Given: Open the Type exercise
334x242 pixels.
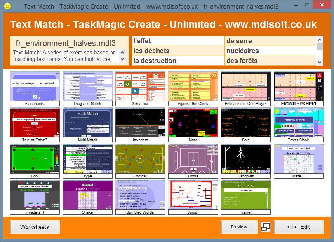Looking at the screenshot, I should point(87,161).
